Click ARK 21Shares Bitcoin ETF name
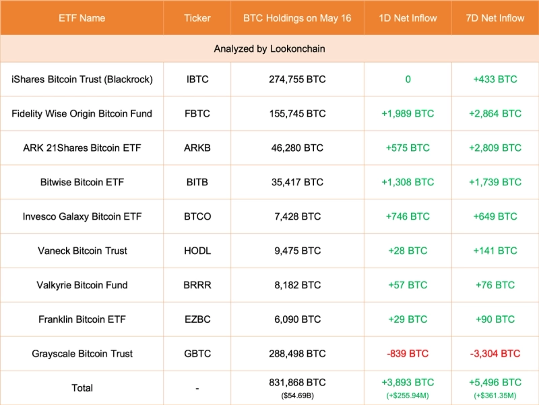The height and width of the screenshot is (405, 539). point(82,148)
